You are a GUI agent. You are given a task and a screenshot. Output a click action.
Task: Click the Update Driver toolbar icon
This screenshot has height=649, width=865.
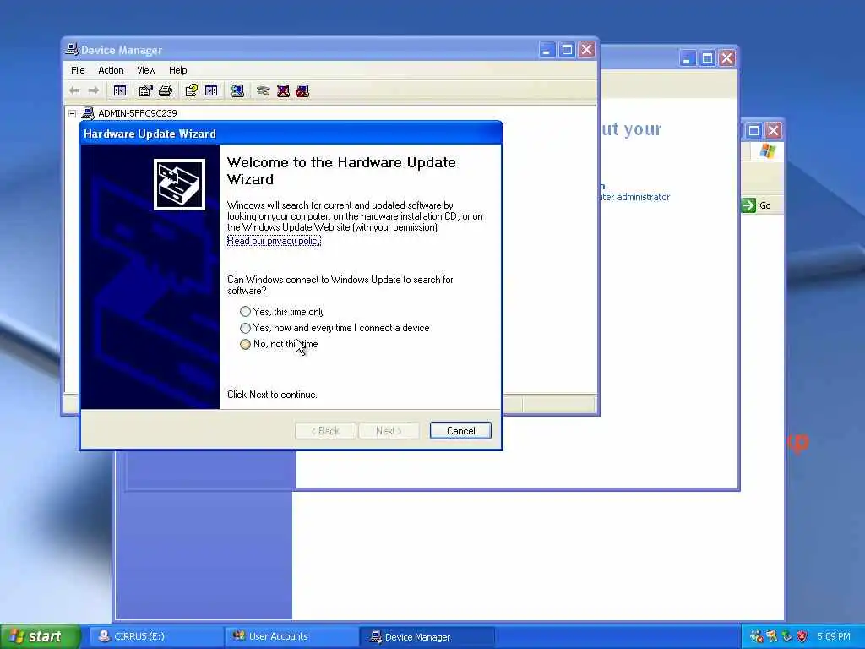(264, 90)
